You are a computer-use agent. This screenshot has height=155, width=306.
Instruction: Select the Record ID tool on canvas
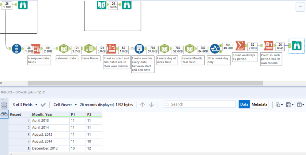tap(17, 49)
